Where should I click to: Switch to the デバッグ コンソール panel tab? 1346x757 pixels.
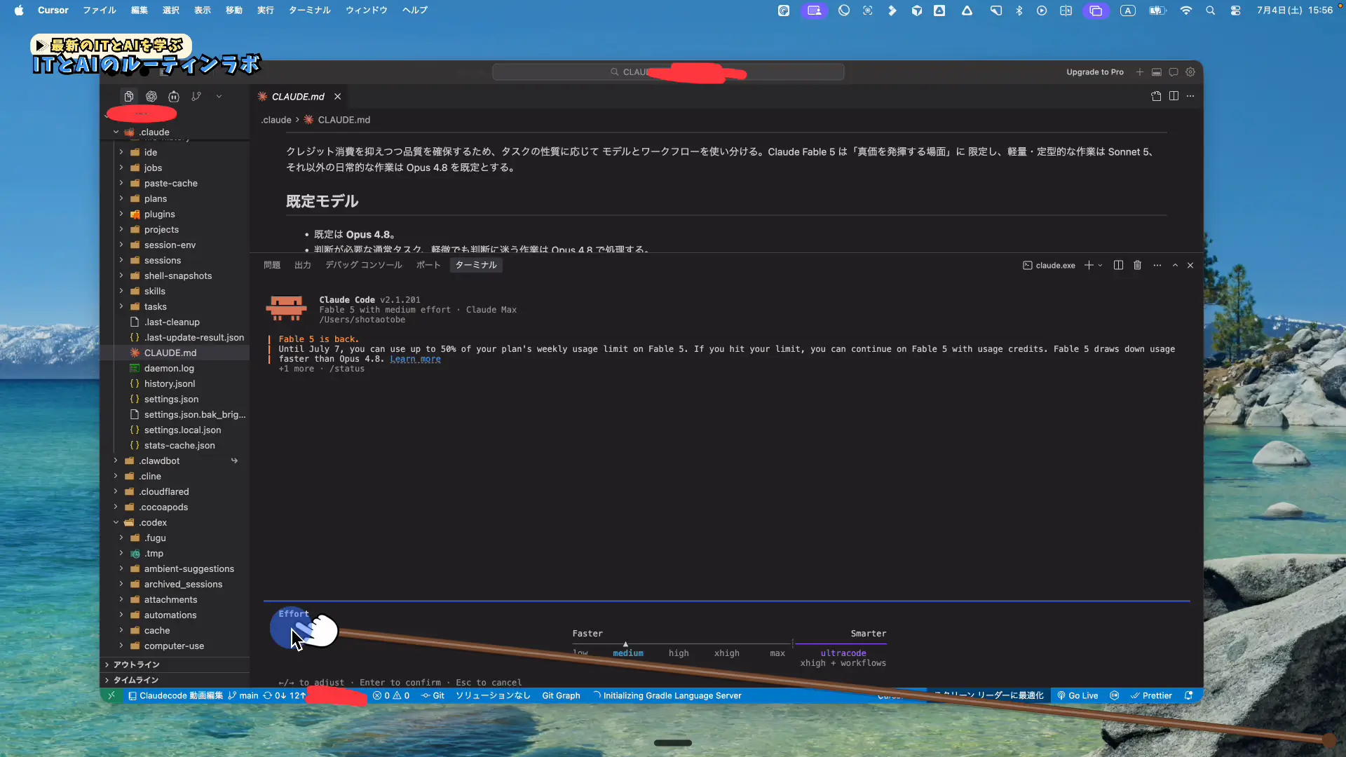pos(364,265)
